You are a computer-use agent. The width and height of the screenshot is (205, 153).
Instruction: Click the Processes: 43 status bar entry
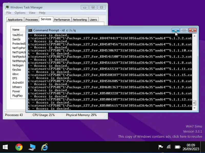(14, 115)
